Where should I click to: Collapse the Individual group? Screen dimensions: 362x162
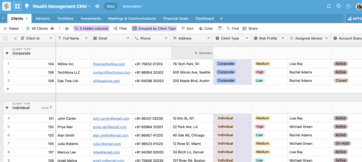[7, 108]
